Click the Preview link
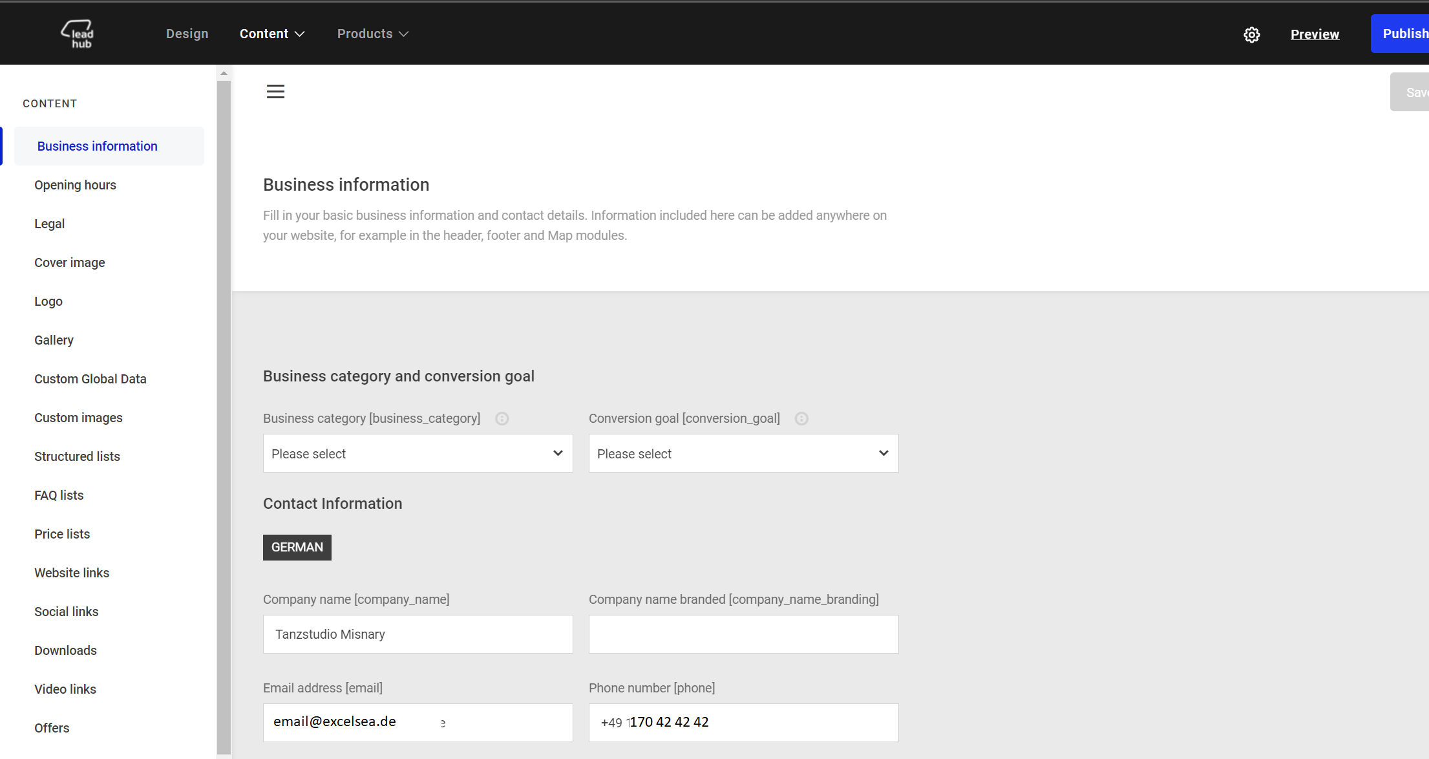Viewport: 1429px width, 759px height. [1315, 34]
